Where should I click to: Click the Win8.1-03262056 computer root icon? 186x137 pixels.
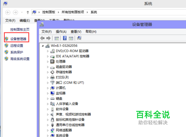point(47,46)
